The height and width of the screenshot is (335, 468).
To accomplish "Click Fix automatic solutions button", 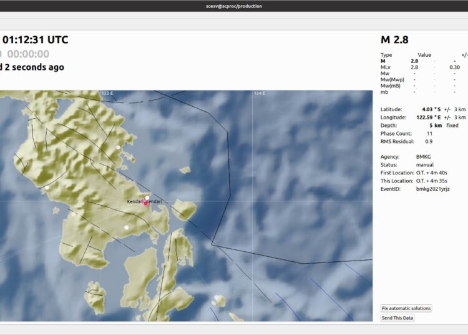I will click(406, 308).
